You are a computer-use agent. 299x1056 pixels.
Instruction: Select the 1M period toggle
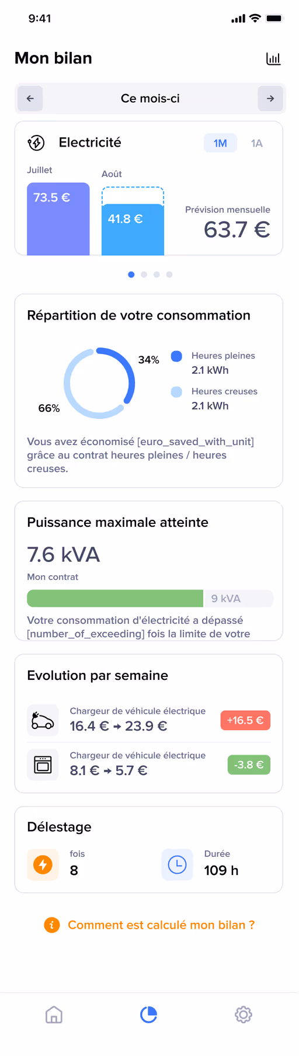[x=220, y=143]
